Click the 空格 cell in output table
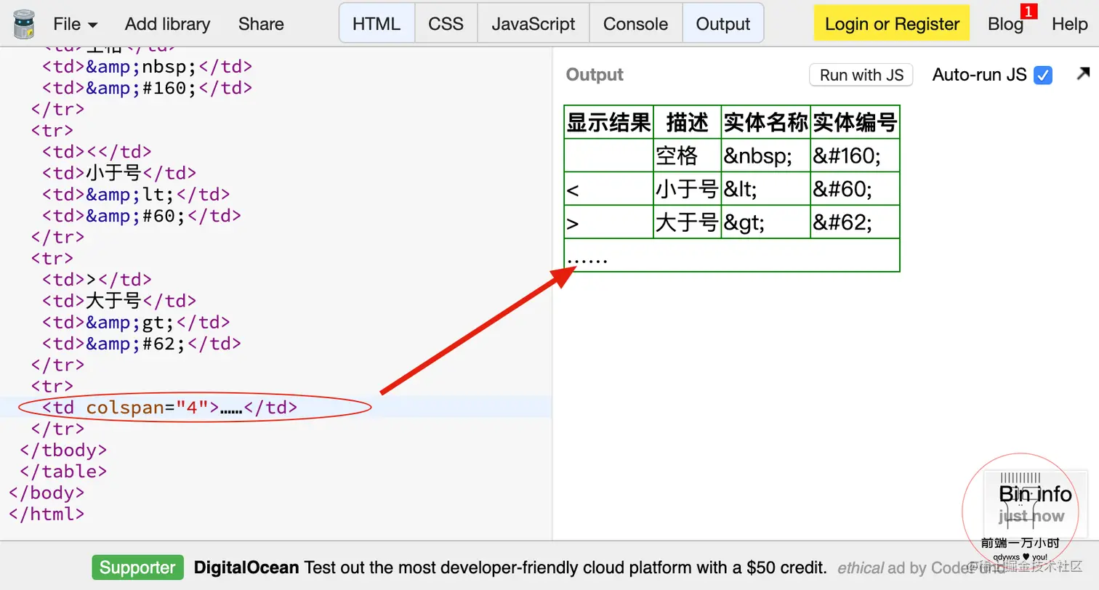Image resolution: width=1099 pixels, height=590 pixels. [x=688, y=155]
